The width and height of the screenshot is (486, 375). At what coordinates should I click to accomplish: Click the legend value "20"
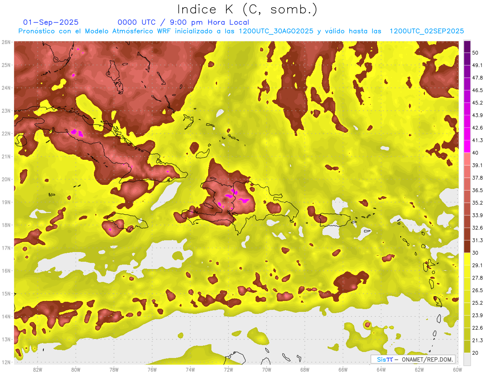475,353
